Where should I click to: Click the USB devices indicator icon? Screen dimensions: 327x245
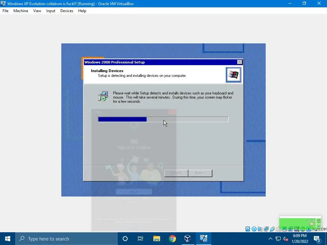(272, 229)
